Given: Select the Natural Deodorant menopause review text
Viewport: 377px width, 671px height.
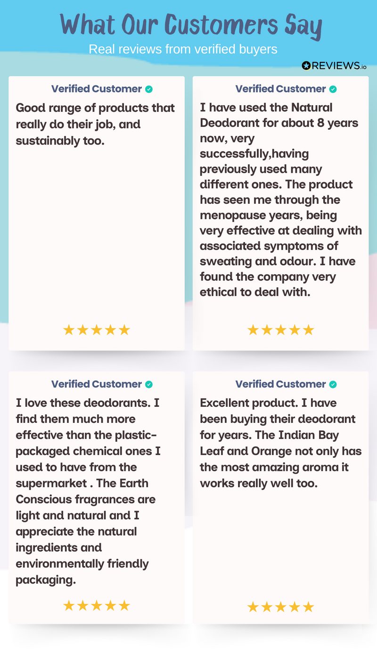Looking at the screenshot, I should (280, 200).
